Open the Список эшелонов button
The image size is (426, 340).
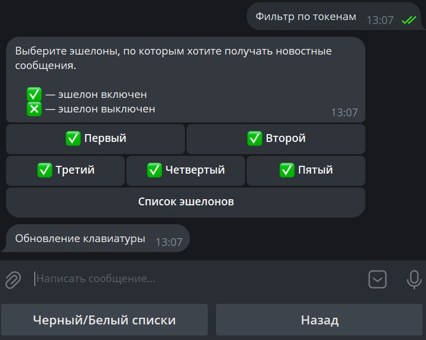click(x=185, y=202)
